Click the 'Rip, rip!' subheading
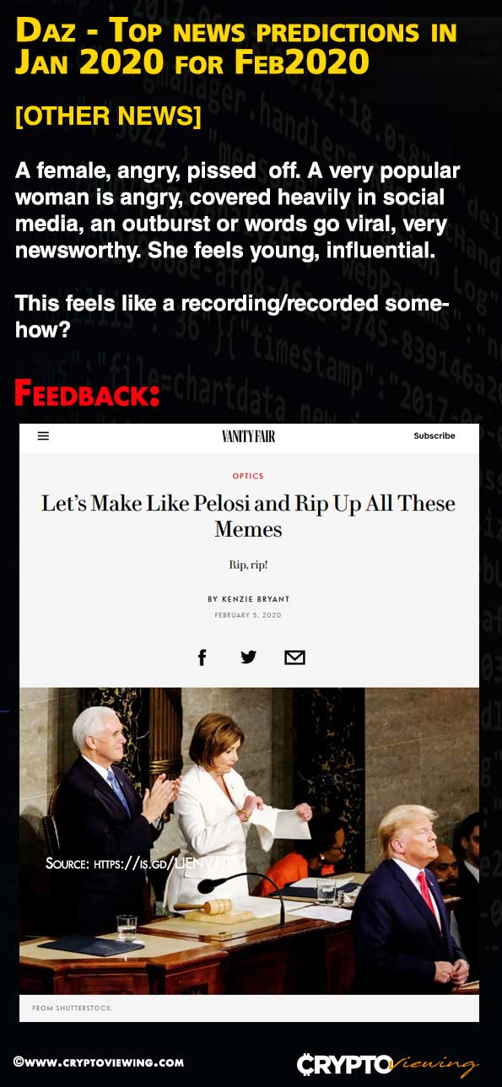This screenshot has height=1087, width=502. coord(248,565)
